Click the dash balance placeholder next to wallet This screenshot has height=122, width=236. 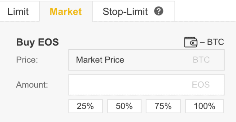point(202,42)
